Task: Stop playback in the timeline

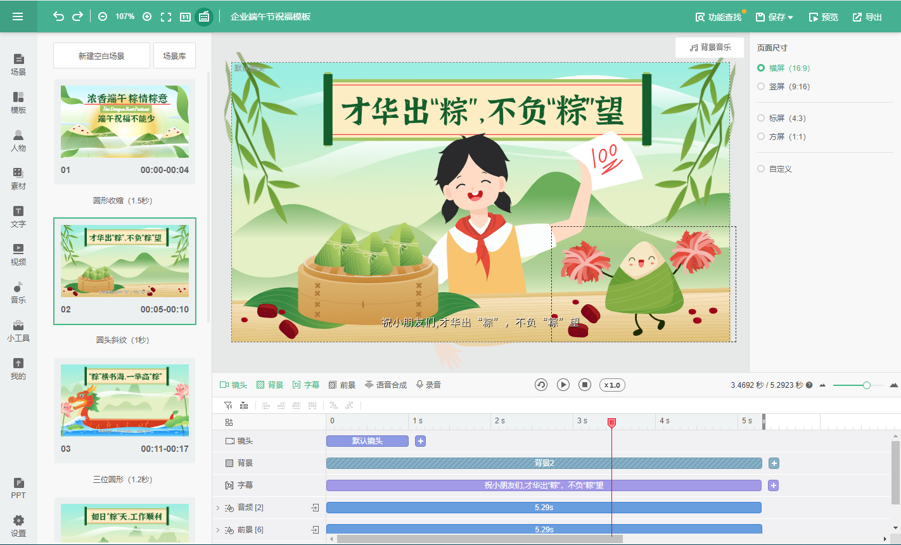Action: click(585, 385)
